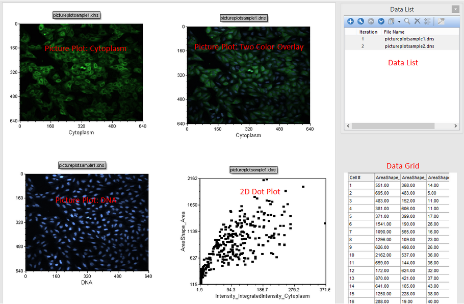464x304 pixels.
Task: Click the gray move up arrow icon
Action: click(x=371, y=21)
